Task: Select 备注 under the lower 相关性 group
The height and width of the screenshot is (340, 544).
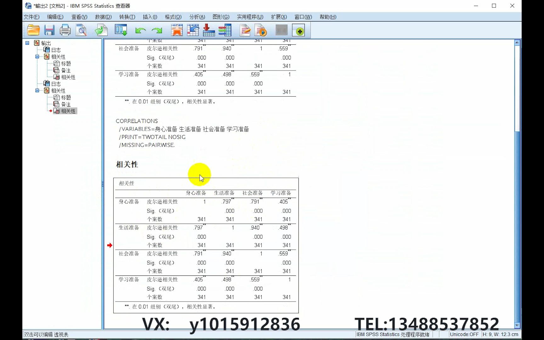Action: point(66,104)
